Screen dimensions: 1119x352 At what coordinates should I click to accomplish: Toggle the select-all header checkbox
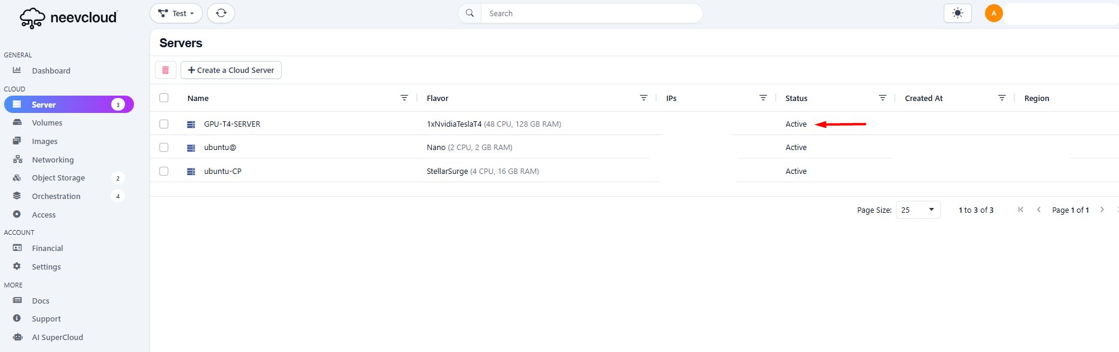[x=164, y=98]
